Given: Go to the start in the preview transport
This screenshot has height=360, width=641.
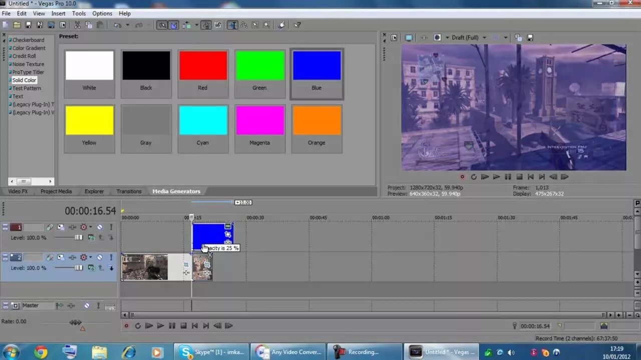Looking at the screenshot, I should click(530, 176).
